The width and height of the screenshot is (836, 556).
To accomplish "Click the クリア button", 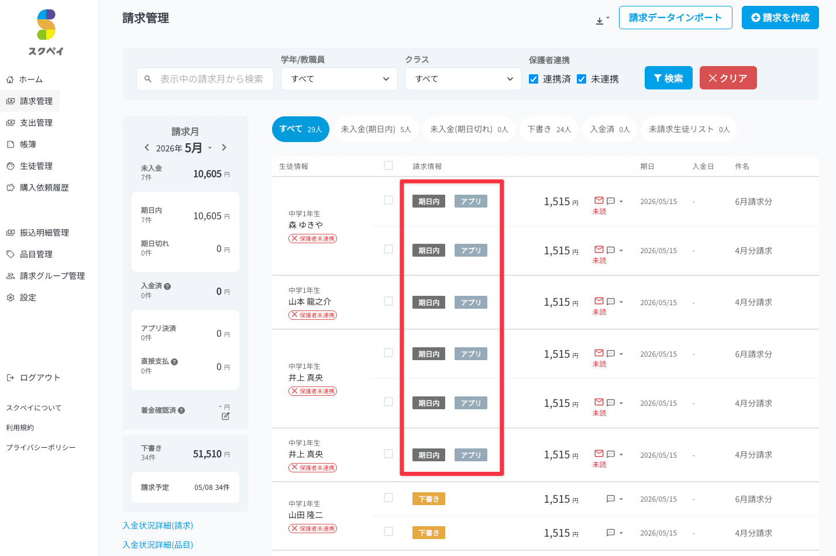I will (728, 78).
